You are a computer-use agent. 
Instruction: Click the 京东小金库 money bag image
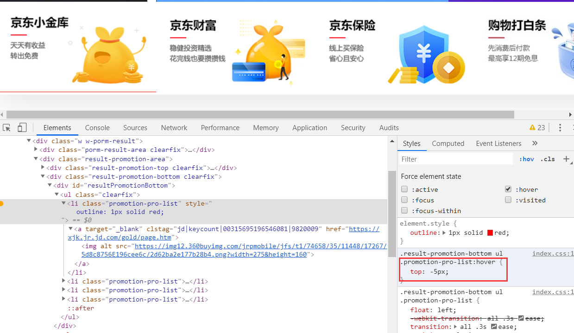[109, 55]
